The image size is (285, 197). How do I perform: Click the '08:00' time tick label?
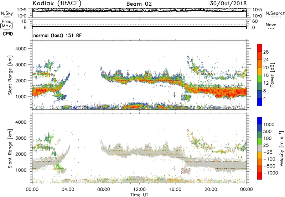(x=104, y=190)
